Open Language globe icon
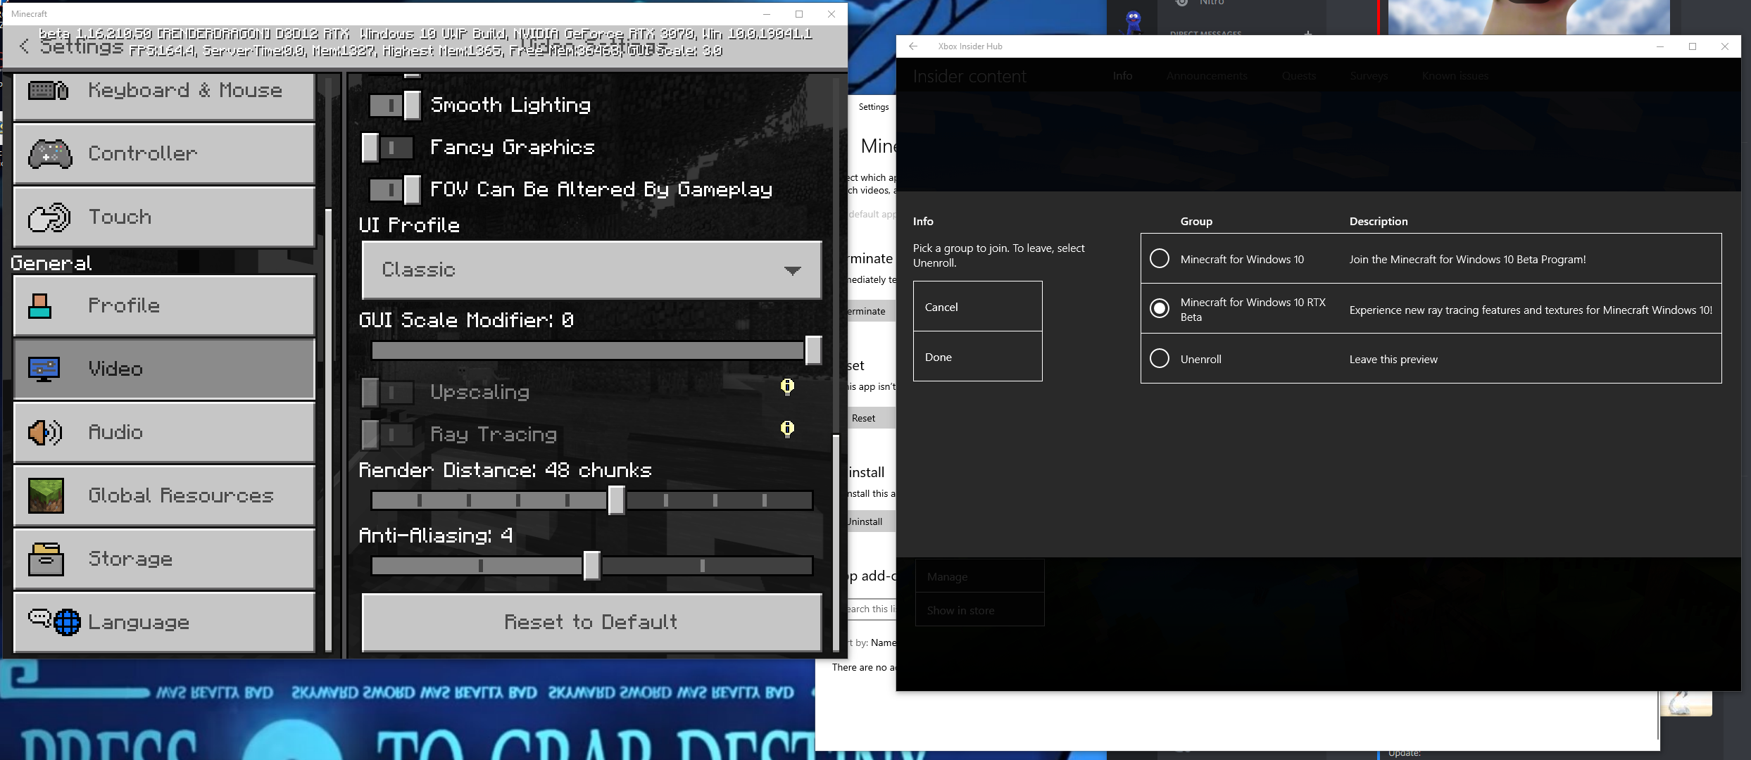This screenshot has width=1751, height=760. point(67,622)
